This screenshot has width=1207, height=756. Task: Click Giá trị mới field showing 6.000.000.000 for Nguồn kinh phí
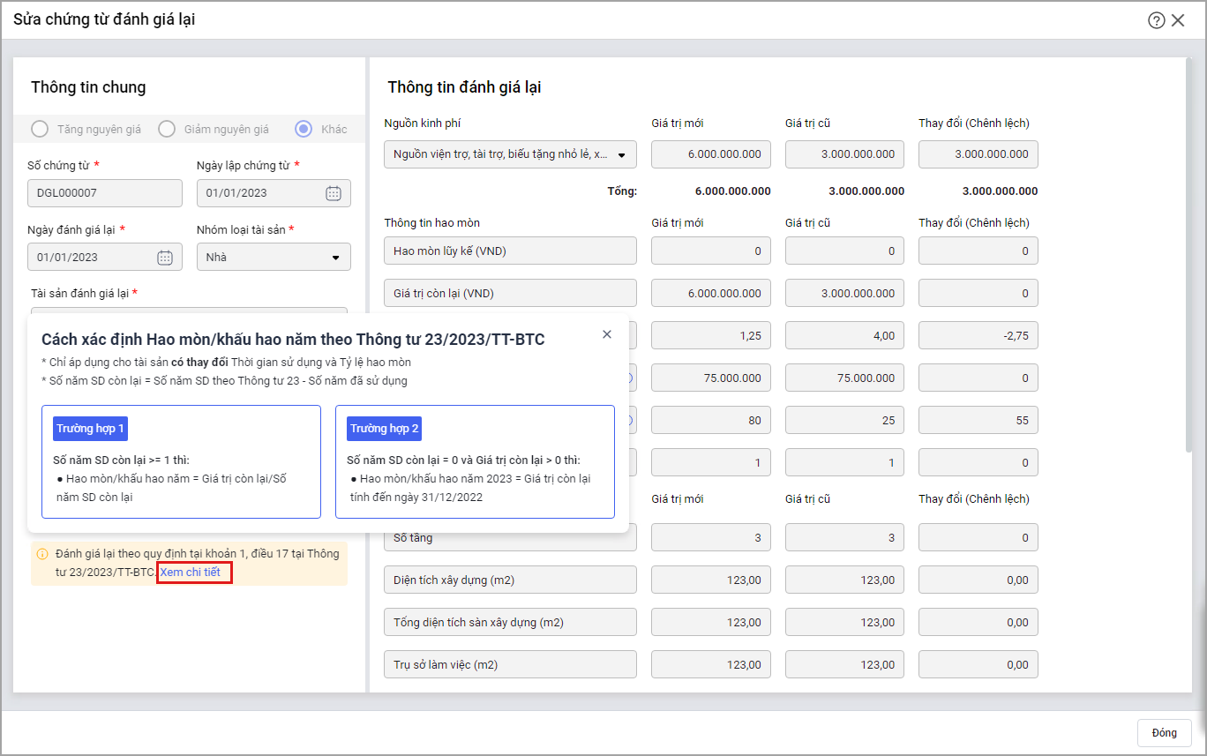click(x=710, y=154)
